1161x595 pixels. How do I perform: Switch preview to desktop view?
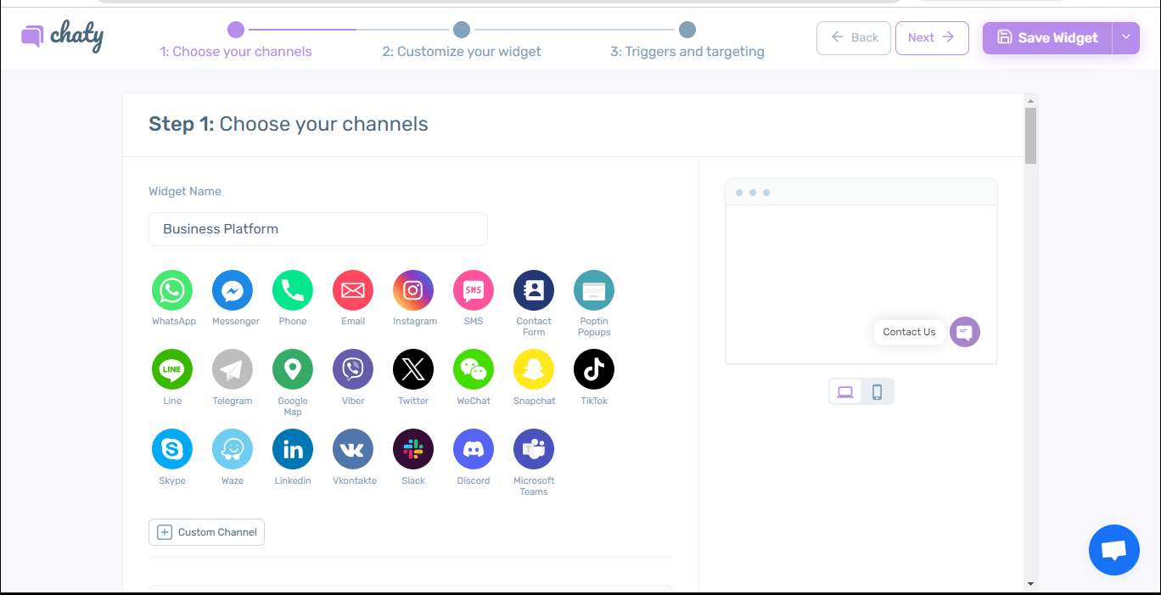click(x=845, y=391)
